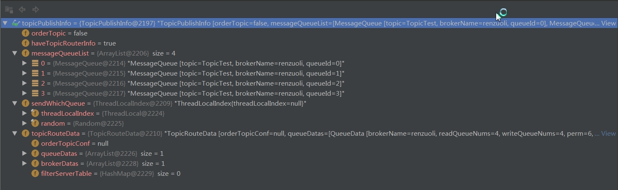Click the tree structure icon in toolbar
The image size is (618, 190).
click(9, 9)
